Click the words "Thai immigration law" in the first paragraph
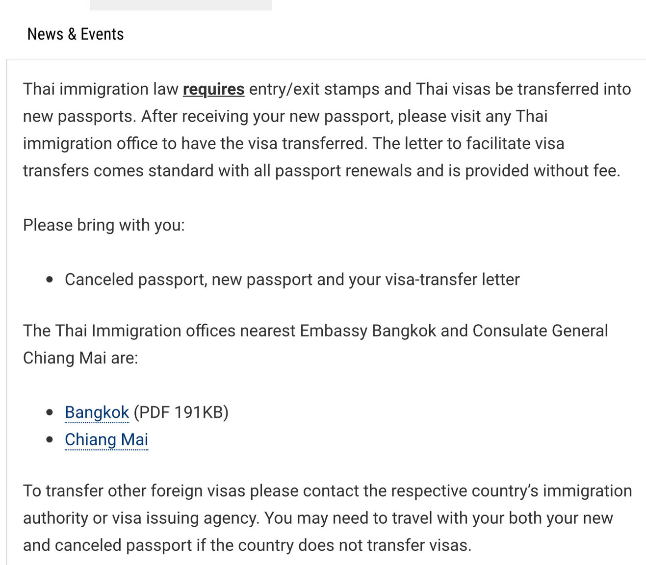The image size is (646, 565). click(x=101, y=90)
